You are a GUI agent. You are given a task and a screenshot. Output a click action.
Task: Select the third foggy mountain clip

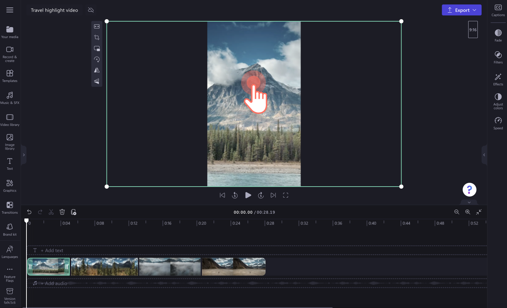pyautogui.click(x=170, y=266)
